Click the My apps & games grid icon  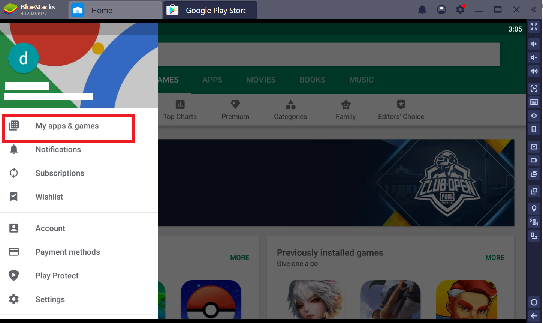pyautogui.click(x=14, y=126)
